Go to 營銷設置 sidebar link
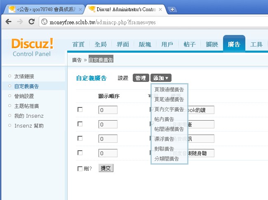This screenshot has height=200, width=268. [x=24, y=96]
